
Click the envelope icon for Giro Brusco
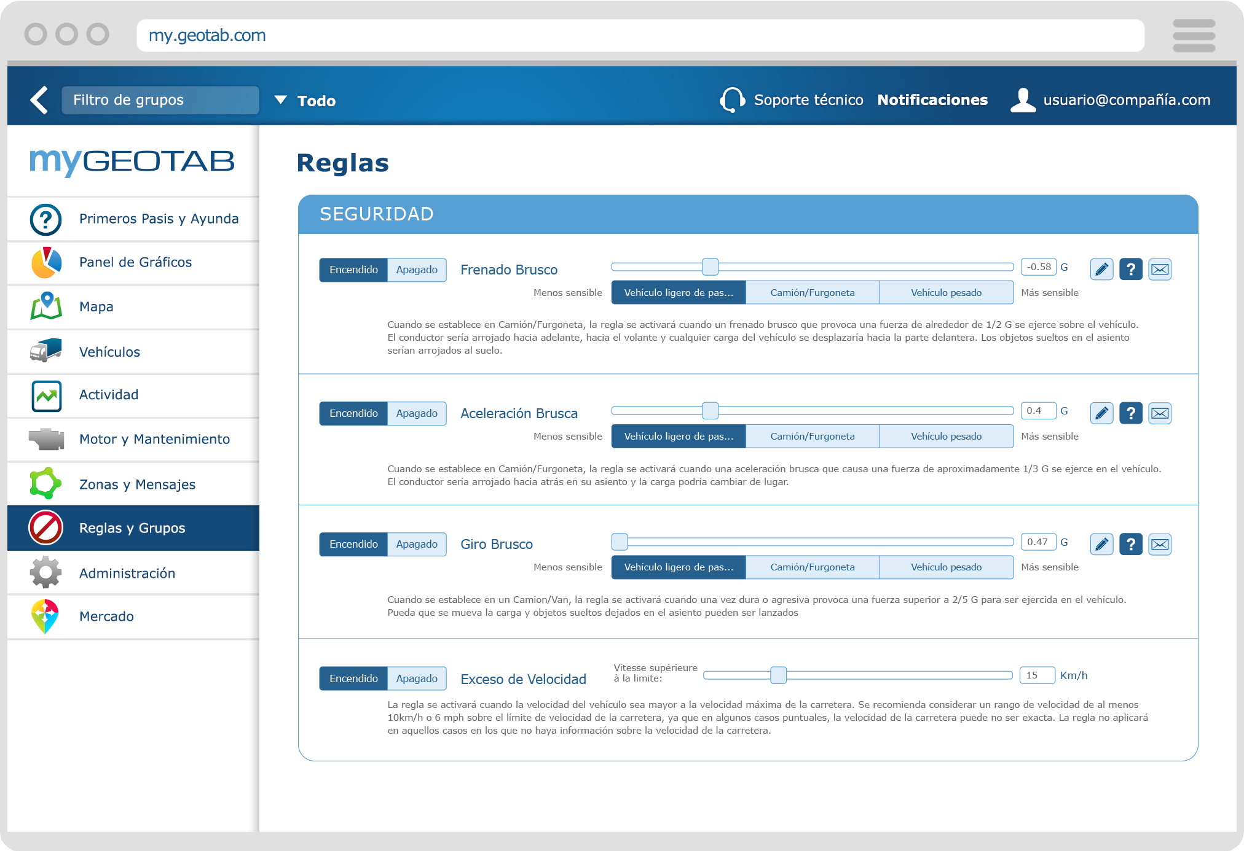tap(1160, 543)
